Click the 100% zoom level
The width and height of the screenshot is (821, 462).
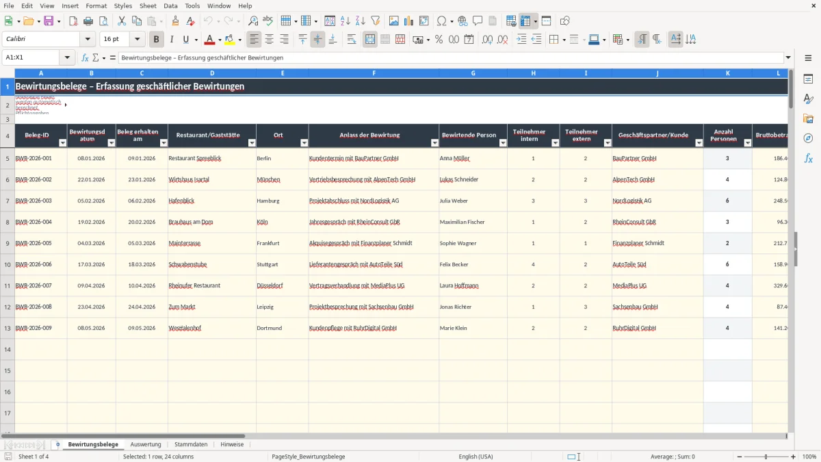pyautogui.click(x=809, y=457)
